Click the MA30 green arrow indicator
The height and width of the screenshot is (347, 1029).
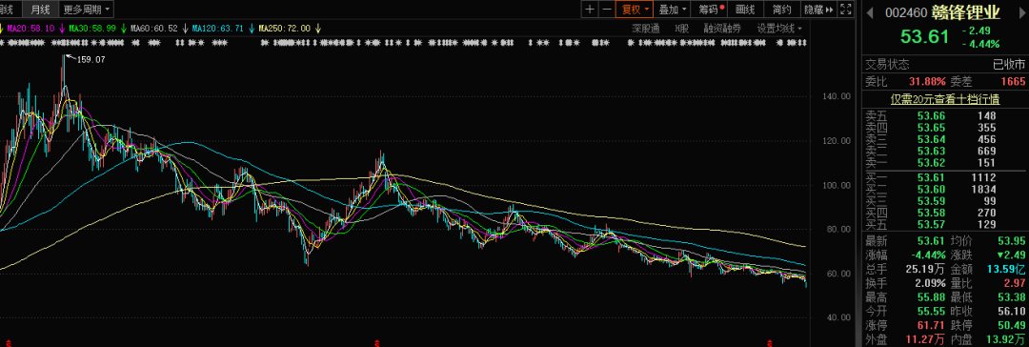tap(123, 29)
